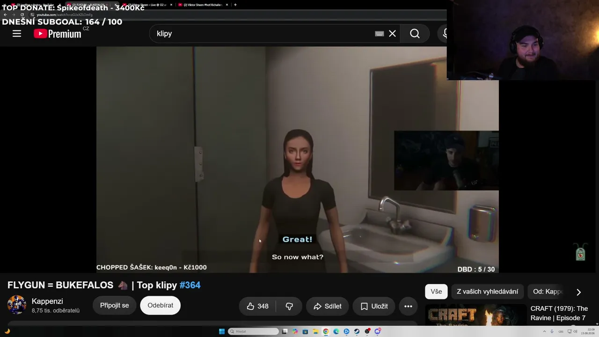The height and width of the screenshot is (337, 599).
Task: Close the 'Viktor Sheen #hot16challenge' tab
Action: (227, 5)
